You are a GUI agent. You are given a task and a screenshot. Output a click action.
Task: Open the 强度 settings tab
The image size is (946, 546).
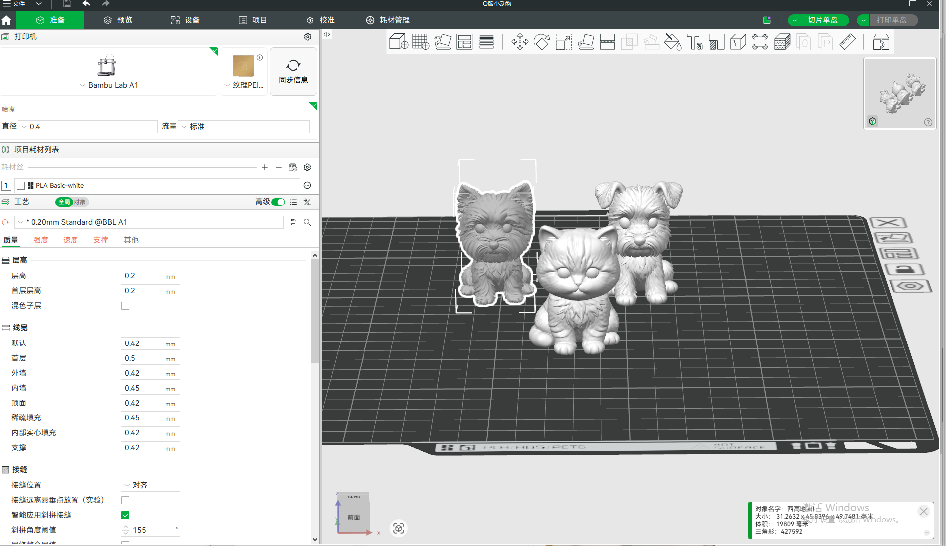41,240
